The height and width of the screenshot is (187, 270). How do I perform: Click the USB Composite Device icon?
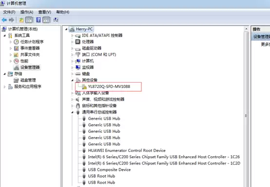point(84,170)
